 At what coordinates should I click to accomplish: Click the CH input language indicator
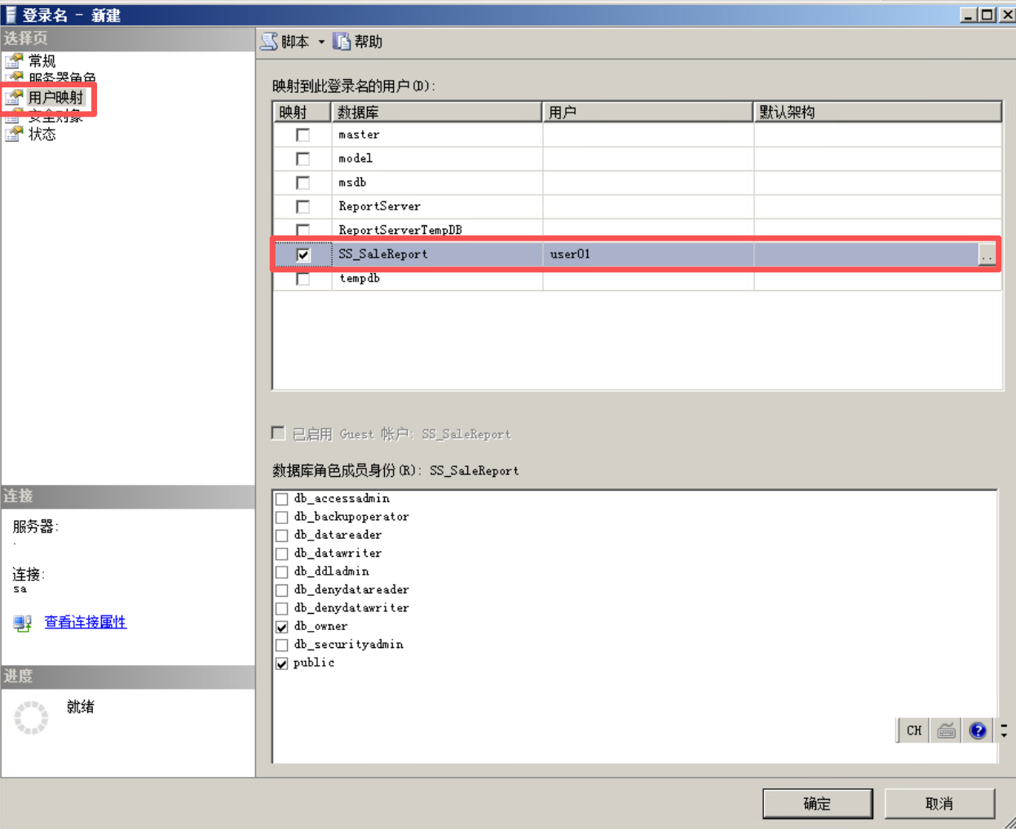coord(913,730)
